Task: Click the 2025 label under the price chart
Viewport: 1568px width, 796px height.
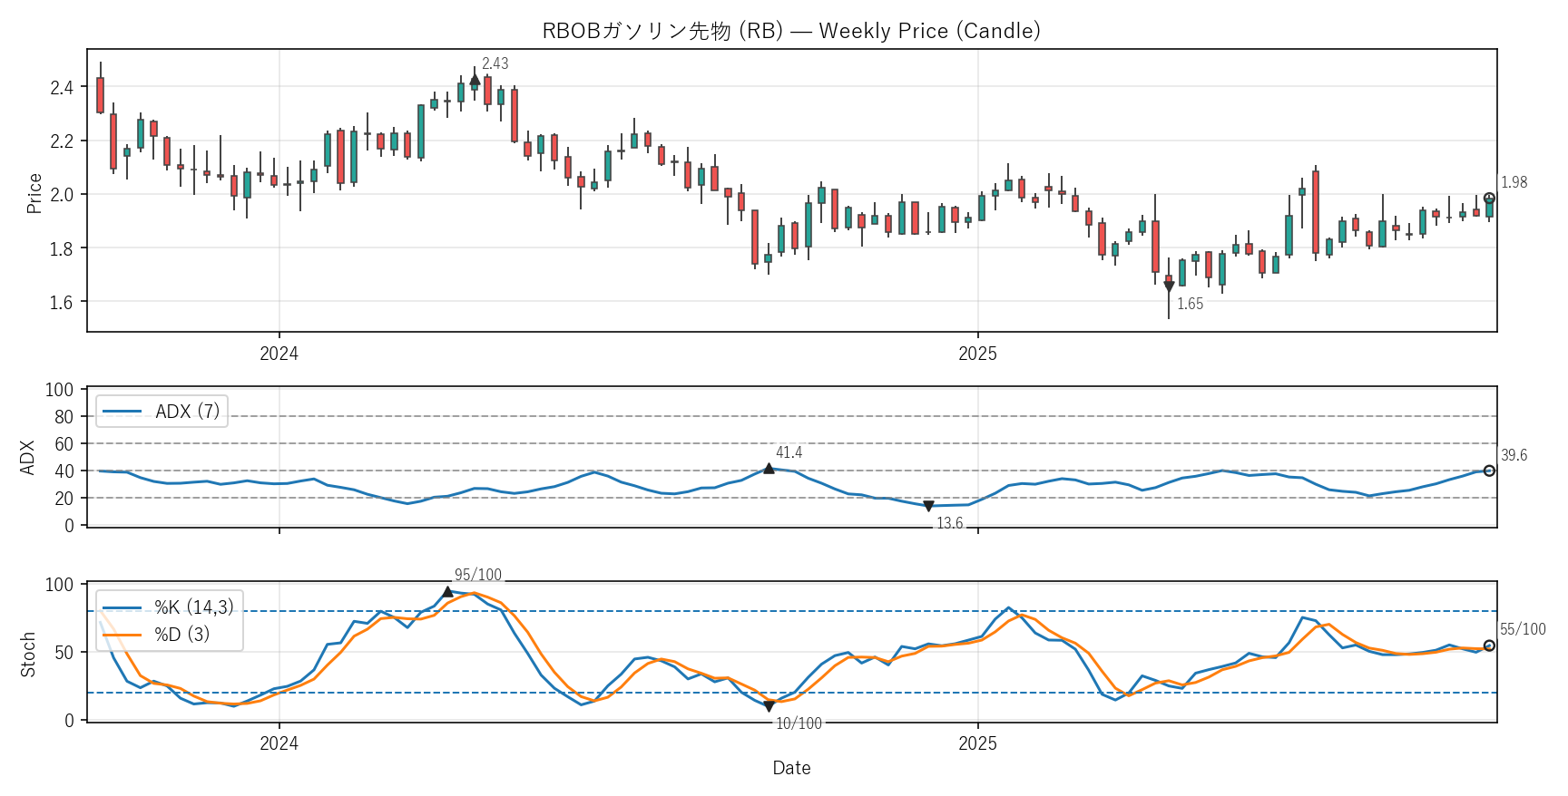Action: pyautogui.click(x=977, y=354)
